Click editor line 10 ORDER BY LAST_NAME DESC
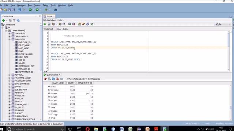The width and height of the screenshot is (234, 131). [x=65, y=59]
